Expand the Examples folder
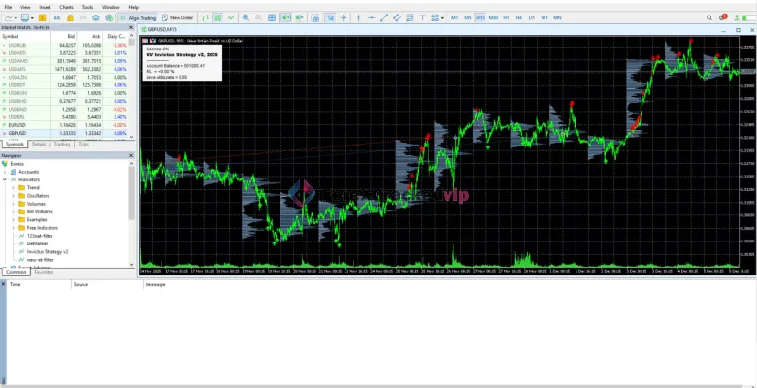Viewport: 757px width, 388px height. pos(13,219)
